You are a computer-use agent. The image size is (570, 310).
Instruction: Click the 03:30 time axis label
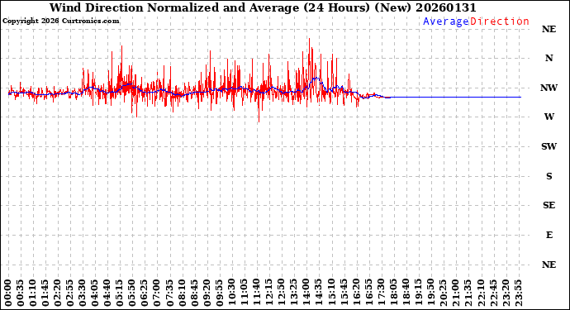click(x=83, y=293)
